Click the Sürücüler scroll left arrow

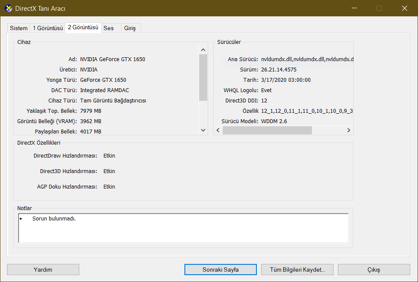[x=218, y=130]
